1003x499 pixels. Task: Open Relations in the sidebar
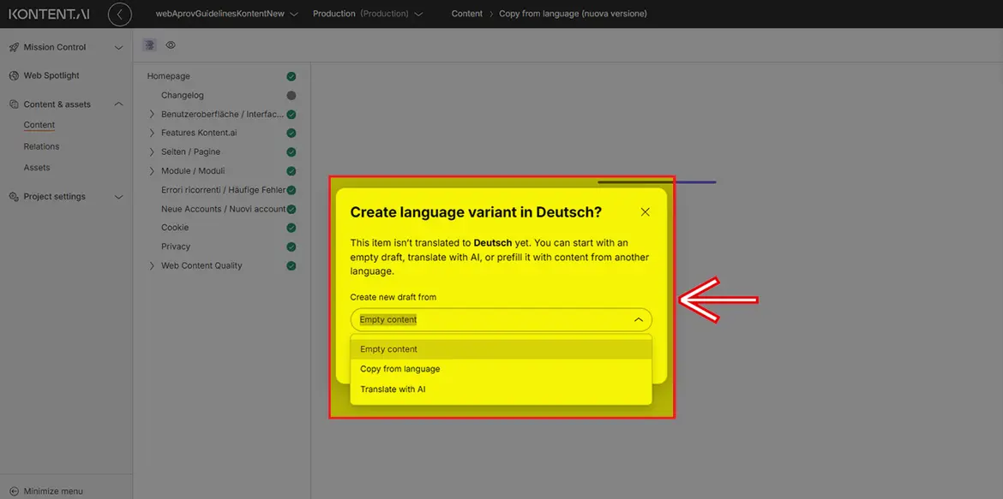(x=41, y=146)
